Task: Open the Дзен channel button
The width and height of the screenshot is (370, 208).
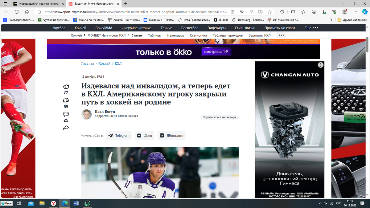Action: (144, 136)
